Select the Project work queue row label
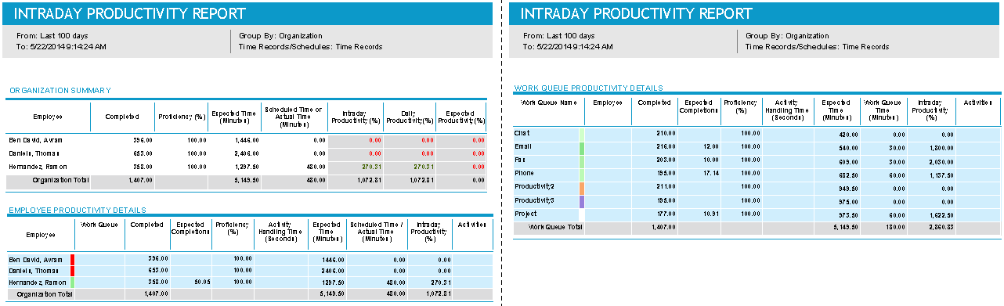This screenshot has height=306, width=1004. point(525,214)
